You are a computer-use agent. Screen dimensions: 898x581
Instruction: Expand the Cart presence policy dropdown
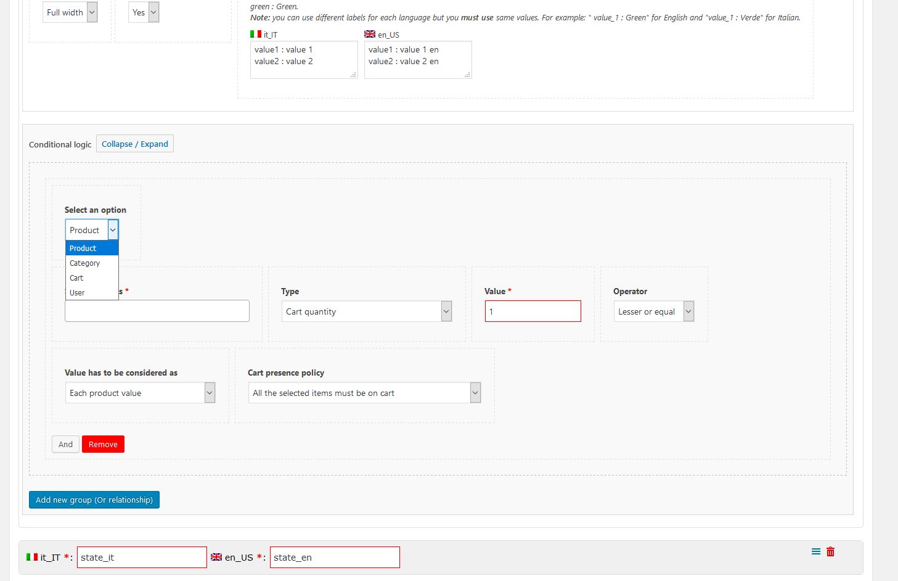[x=364, y=393]
